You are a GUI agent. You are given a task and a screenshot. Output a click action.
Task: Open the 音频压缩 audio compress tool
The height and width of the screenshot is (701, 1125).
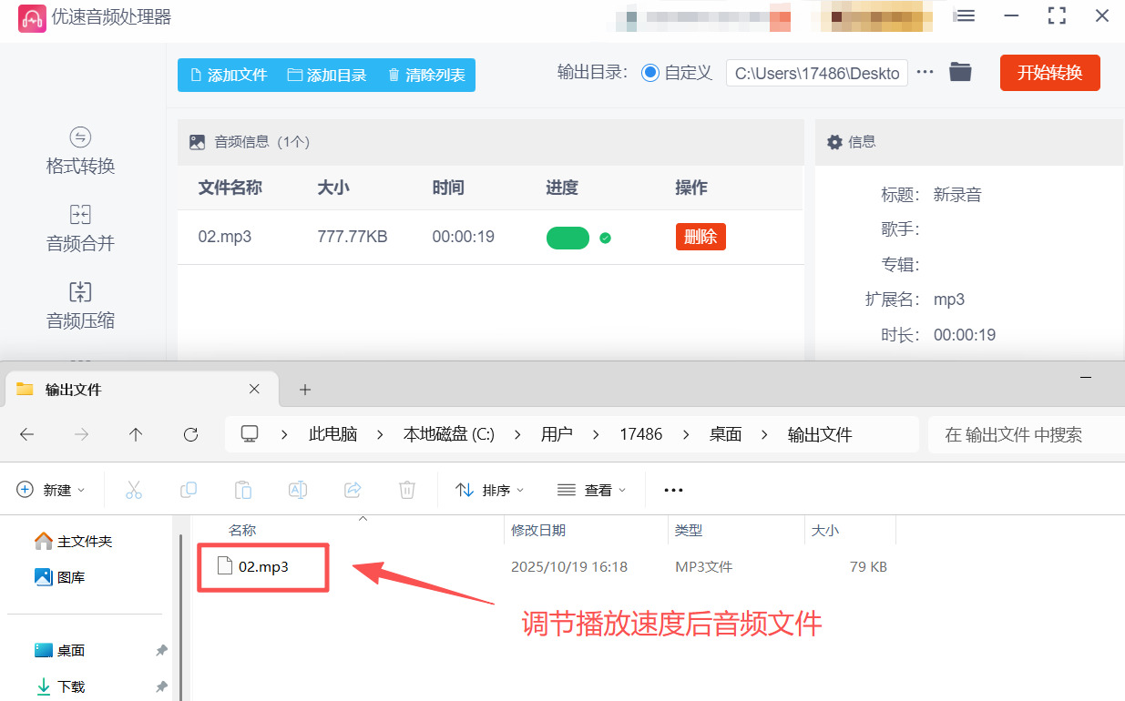coord(80,307)
